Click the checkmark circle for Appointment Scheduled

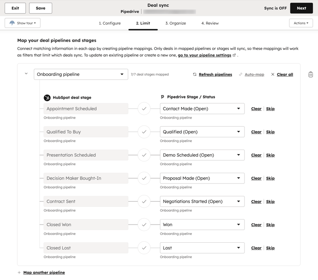(x=144, y=109)
